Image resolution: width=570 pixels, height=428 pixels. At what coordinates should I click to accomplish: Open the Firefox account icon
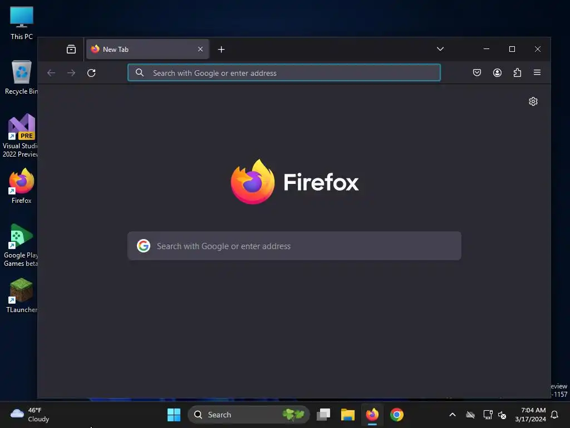(x=497, y=73)
